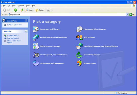Open the Edit menu
Image resolution: width=137 pixels, height=95 pixels.
9,6
